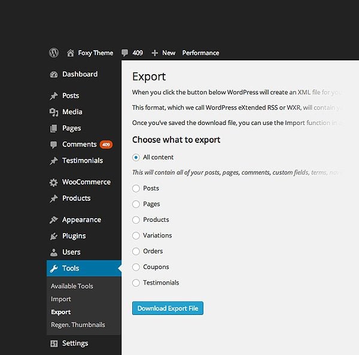Click the Users person icon

[54, 252]
